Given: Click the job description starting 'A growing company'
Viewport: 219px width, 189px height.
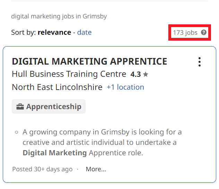Looking at the screenshot, I should pyautogui.click(x=102, y=142).
